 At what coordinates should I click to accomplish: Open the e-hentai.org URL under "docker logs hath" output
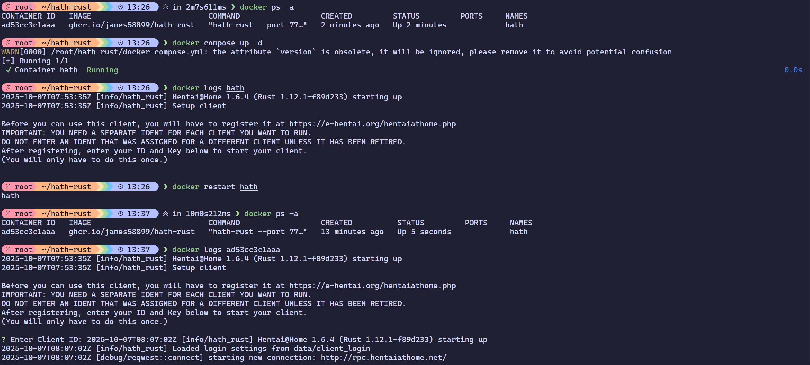tap(372, 124)
